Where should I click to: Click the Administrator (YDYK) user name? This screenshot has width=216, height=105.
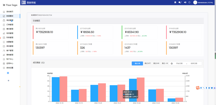click(x=205, y=2)
